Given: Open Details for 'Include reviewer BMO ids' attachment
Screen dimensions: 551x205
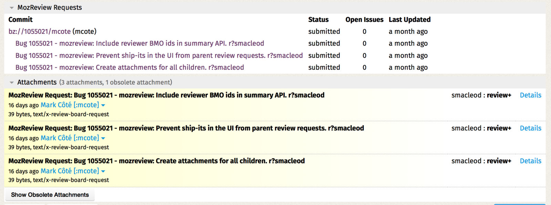Looking at the screenshot, I should click(x=530, y=95).
